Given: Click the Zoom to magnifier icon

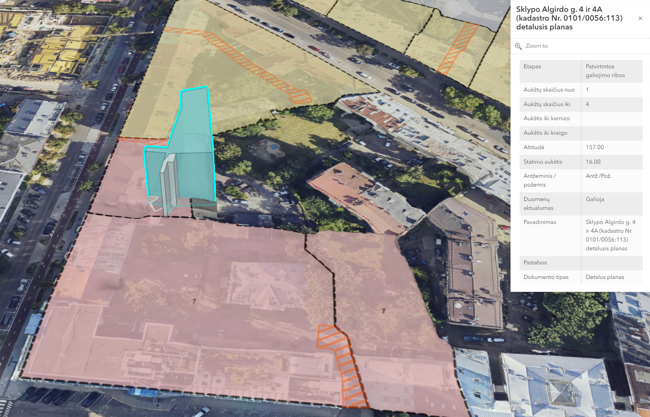Looking at the screenshot, I should 518,46.
